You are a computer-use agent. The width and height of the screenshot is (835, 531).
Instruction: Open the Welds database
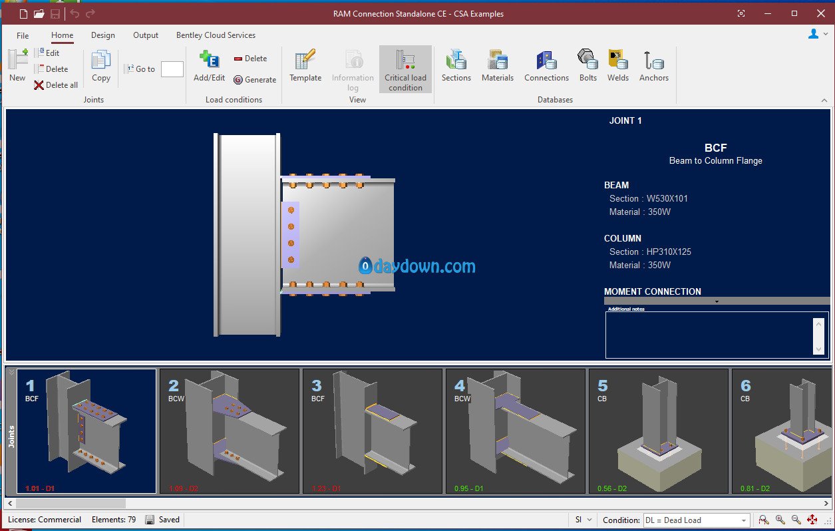pyautogui.click(x=617, y=66)
